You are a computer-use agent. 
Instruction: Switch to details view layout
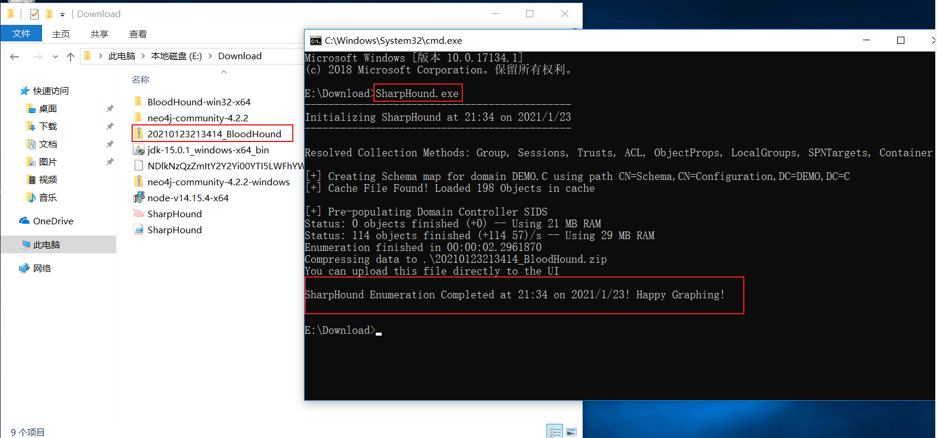(555, 431)
